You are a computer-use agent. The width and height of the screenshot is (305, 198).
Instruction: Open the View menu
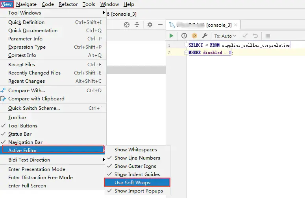click(7, 4)
